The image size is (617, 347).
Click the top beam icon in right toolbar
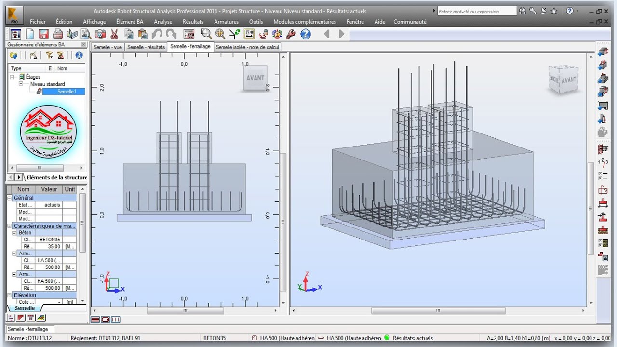(x=603, y=52)
